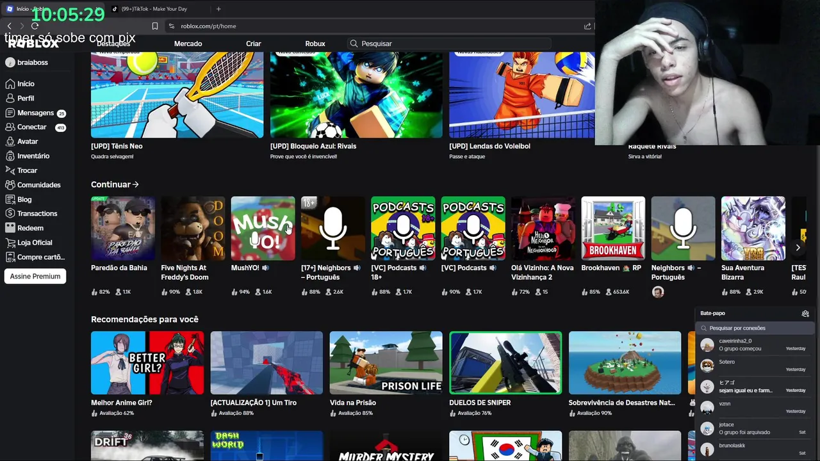Click the search magnifier icon
820x461 pixels.
pyautogui.click(x=354, y=44)
